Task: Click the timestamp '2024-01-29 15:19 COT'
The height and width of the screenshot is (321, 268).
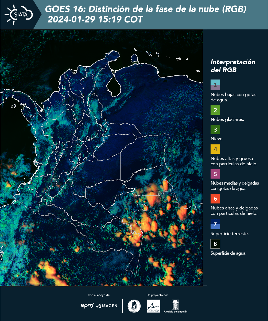Action: [x=95, y=20]
